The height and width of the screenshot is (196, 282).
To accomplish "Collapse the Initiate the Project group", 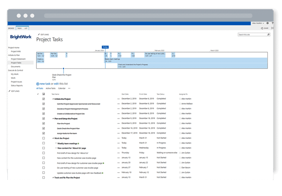I will click(53, 99).
